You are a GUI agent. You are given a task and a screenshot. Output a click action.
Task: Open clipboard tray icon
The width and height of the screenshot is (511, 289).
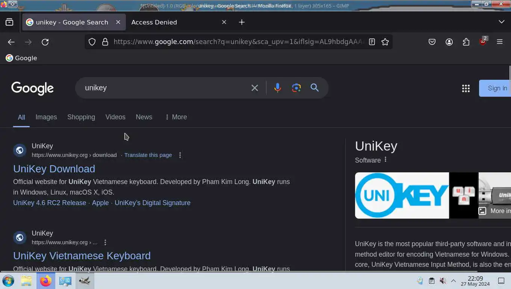[x=432, y=281]
